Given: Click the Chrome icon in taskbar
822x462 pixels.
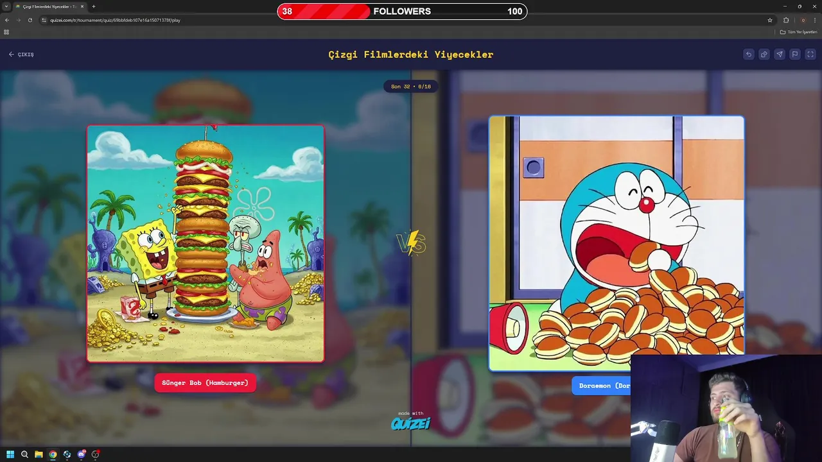Looking at the screenshot, I should (x=53, y=454).
